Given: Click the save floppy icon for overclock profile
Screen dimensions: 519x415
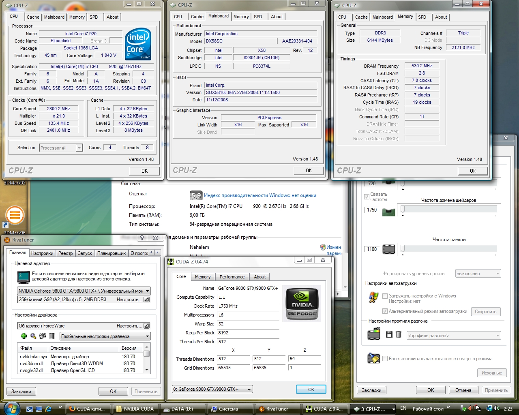Looking at the screenshot, I should (389, 334).
